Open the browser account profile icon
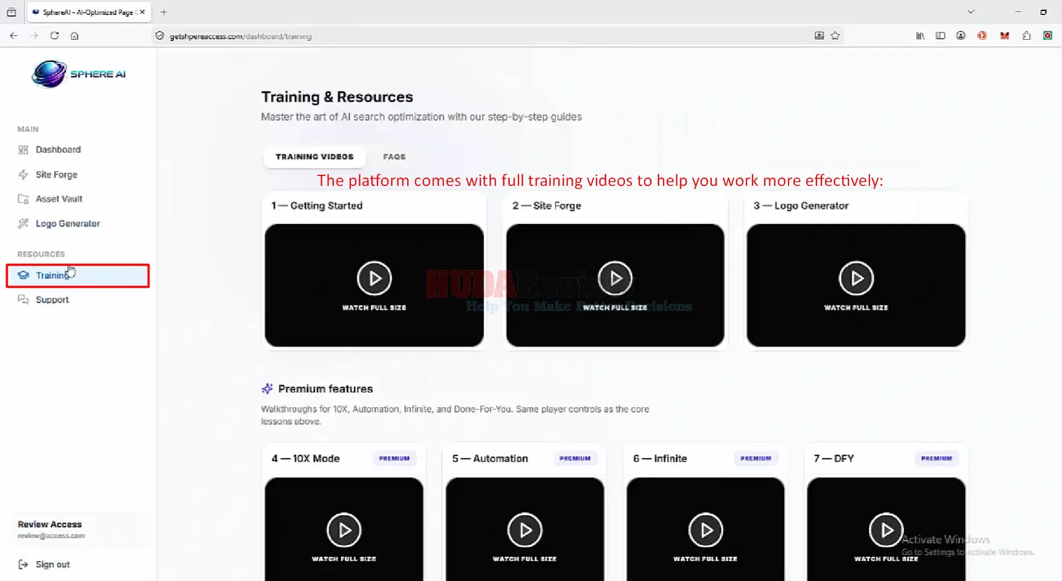This screenshot has height=581, width=1062. [961, 36]
